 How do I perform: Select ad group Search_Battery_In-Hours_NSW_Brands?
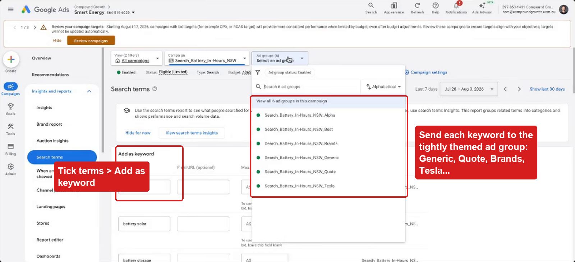329,144
